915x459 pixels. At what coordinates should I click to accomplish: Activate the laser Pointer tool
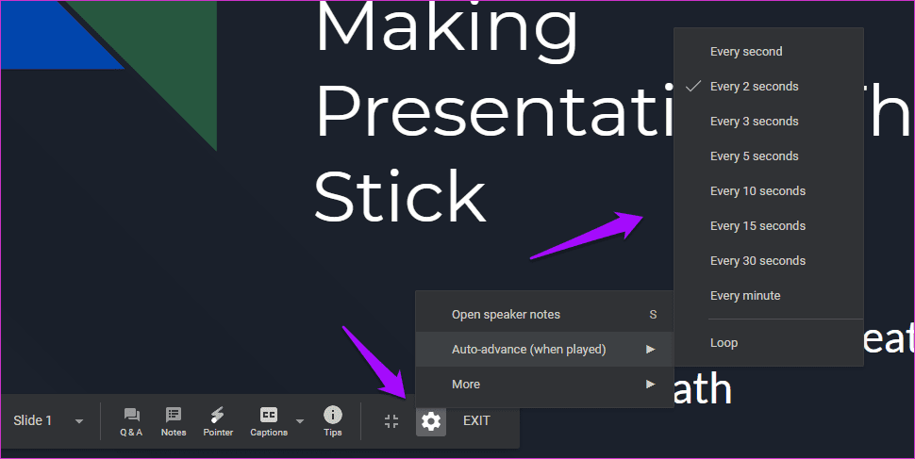tap(218, 421)
